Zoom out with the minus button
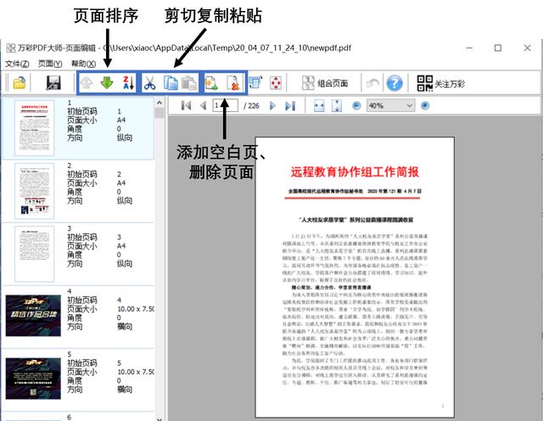543x421 pixels. [x=356, y=106]
